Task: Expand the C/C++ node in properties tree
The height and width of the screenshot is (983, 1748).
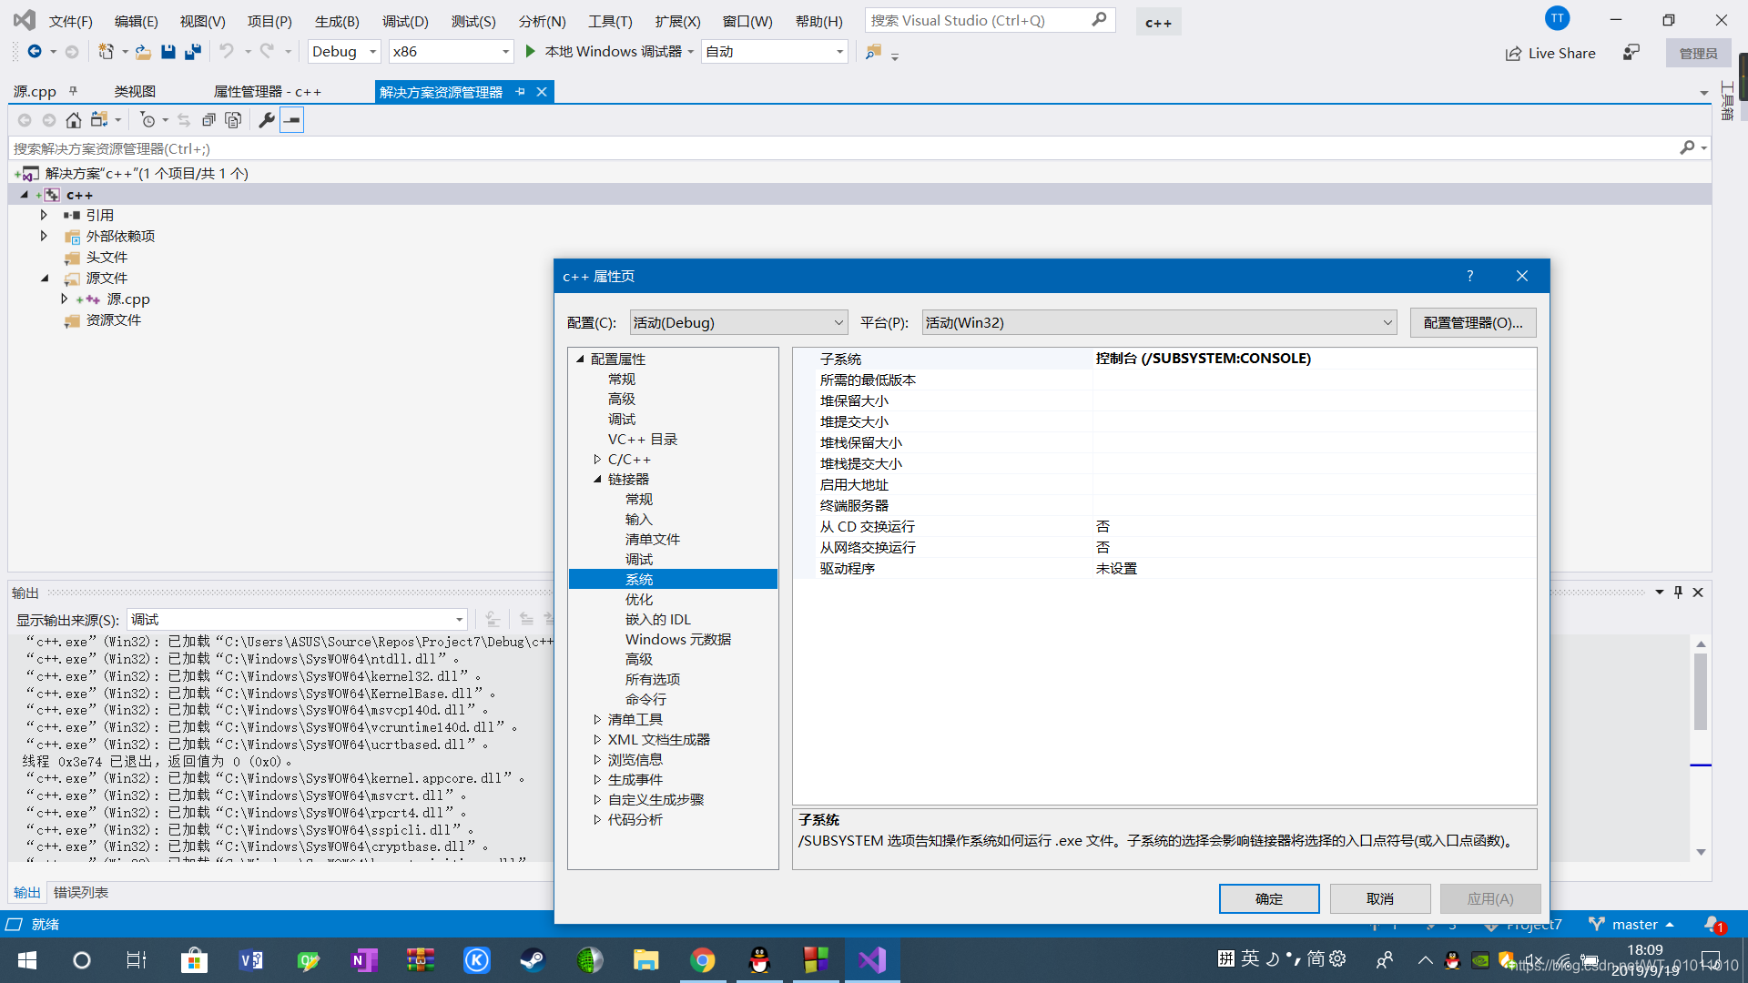Action: tap(597, 460)
